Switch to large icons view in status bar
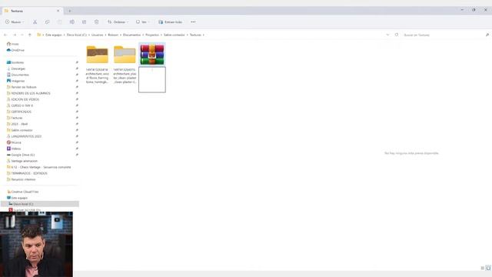This screenshot has height=277, width=492. tap(488, 268)
